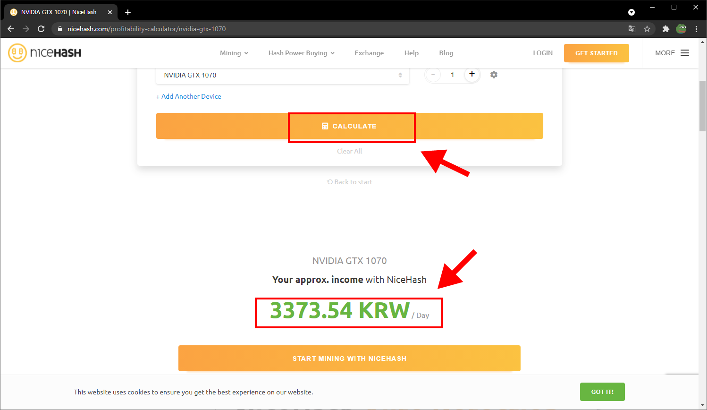Click the NVIDIA GTX 1070 result heading
Screen dimensions: 707x410
pos(349,261)
